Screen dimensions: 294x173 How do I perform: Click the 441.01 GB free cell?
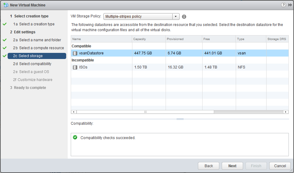pyautogui.click(x=213, y=53)
